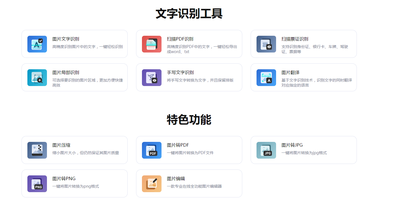The height and width of the screenshot is (217, 394).
Task: Open the 图片转JPG icon
Action: 266,150
